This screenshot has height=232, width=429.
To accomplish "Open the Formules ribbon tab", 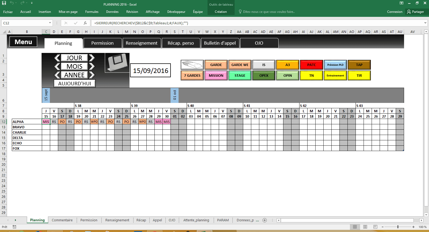I will pos(92,12).
